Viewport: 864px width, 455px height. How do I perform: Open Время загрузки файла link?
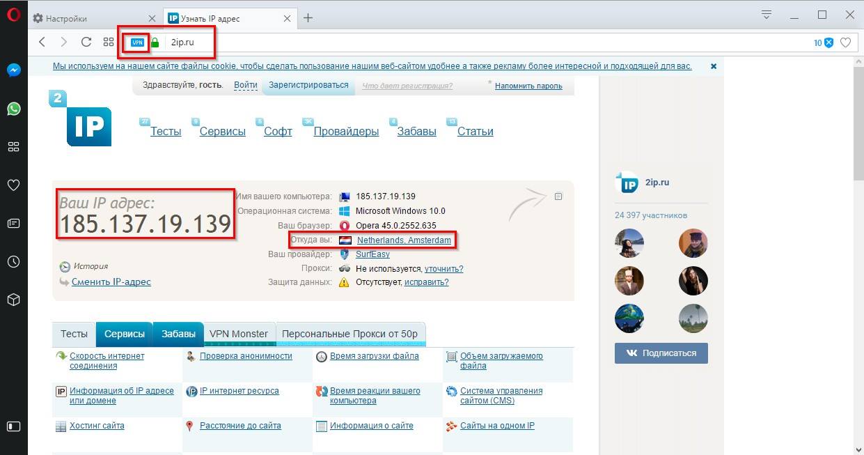click(375, 356)
